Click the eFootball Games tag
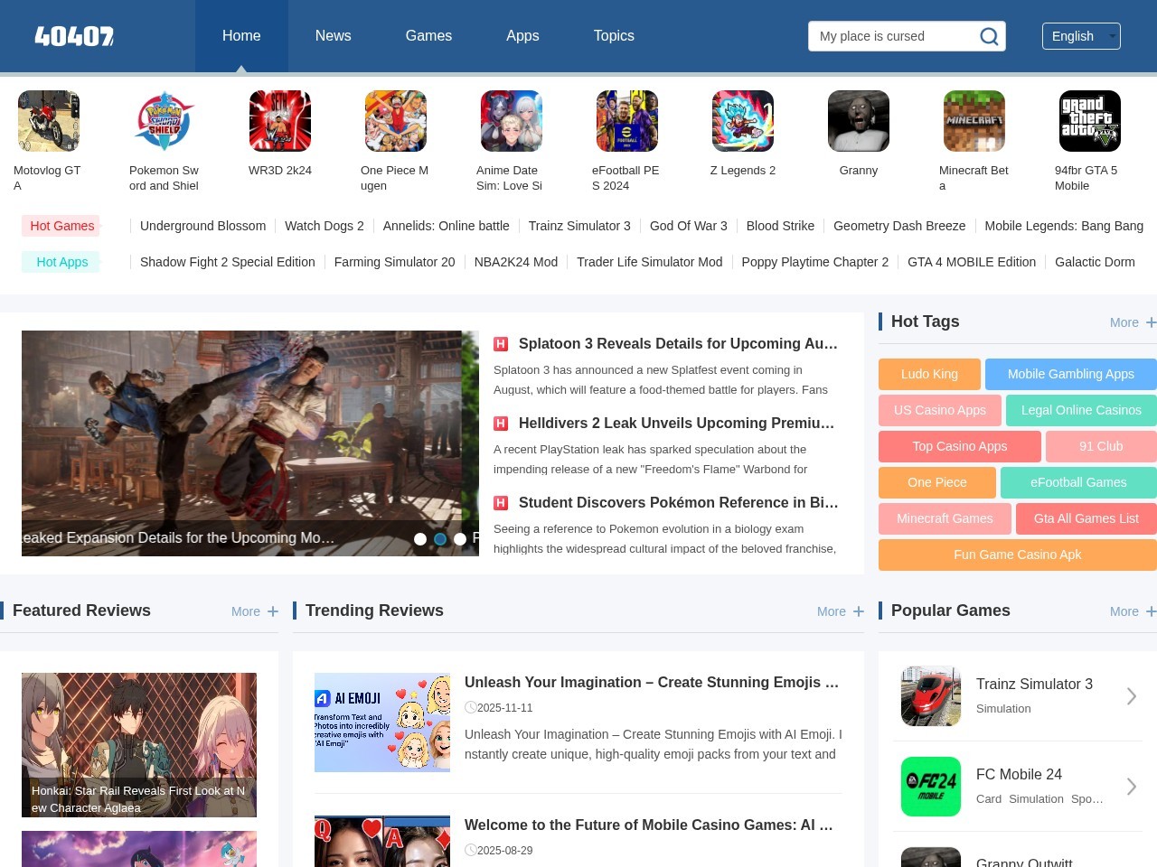The height and width of the screenshot is (867, 1157). [1078, 482]
